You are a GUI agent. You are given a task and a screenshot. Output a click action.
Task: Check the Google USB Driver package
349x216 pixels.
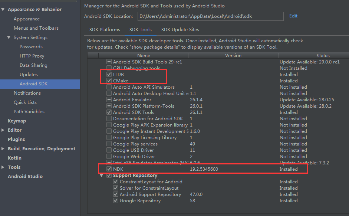[x=109, y=150]
